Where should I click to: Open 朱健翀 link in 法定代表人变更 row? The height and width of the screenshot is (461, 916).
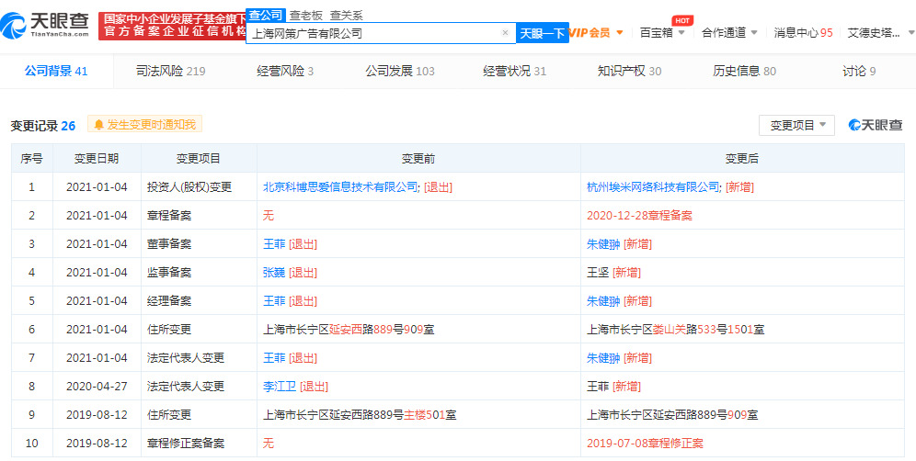point(603,358)
